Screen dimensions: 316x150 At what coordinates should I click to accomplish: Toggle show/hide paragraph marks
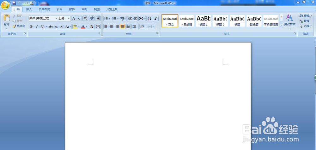tap(155, 19)
